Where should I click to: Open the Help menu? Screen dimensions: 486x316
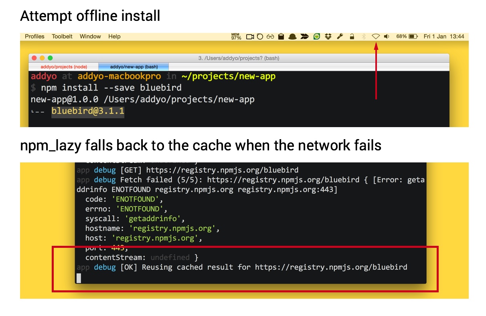click(114, 36)
